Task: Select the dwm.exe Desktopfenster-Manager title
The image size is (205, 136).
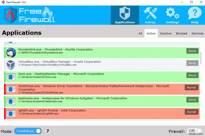Action: [61, 74]
